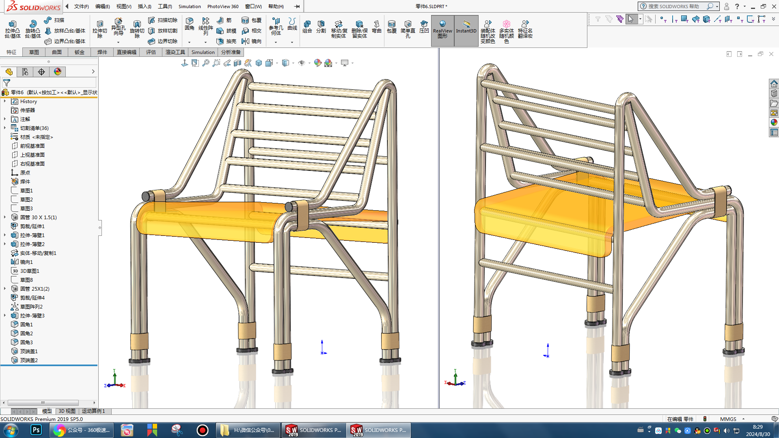Open the PropertyManager tab in the left panel
The width and height of the screenshot is (779, 438).
pyautogui.click(x=25, y=72)
